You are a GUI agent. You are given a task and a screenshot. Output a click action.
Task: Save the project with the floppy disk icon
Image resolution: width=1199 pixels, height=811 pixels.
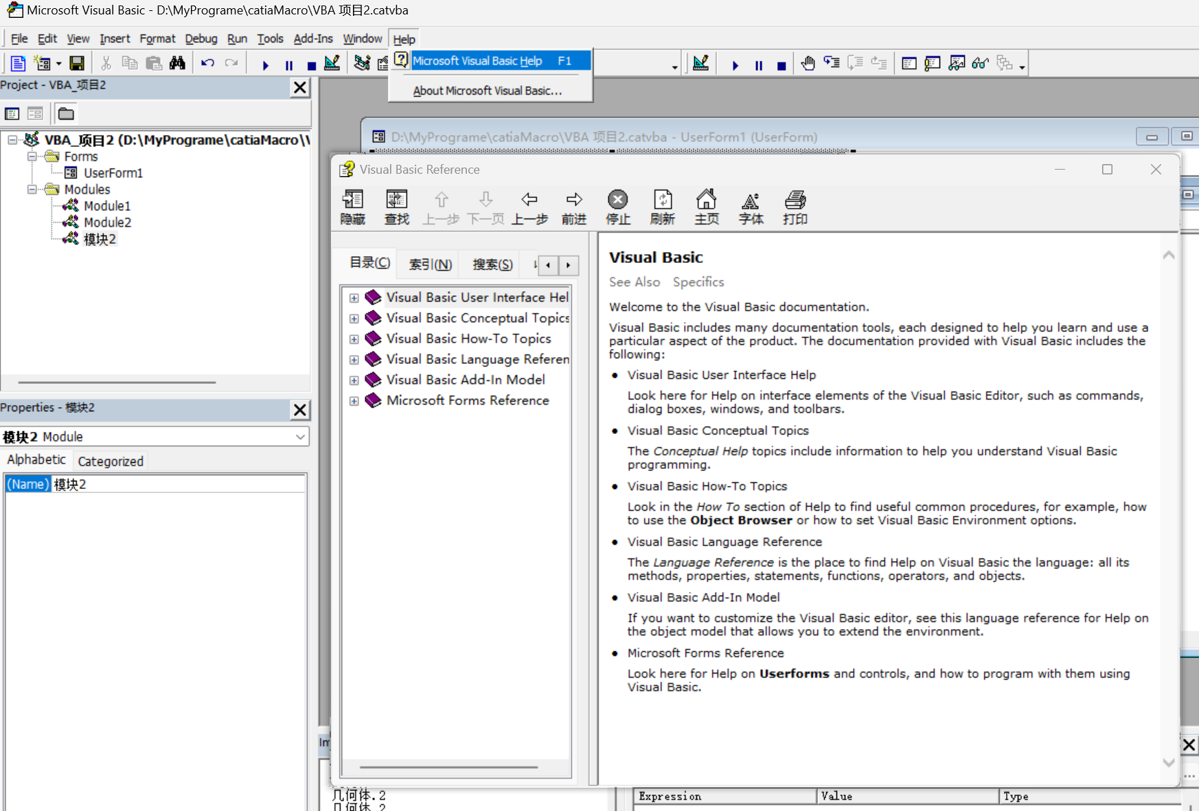[77, 64]
